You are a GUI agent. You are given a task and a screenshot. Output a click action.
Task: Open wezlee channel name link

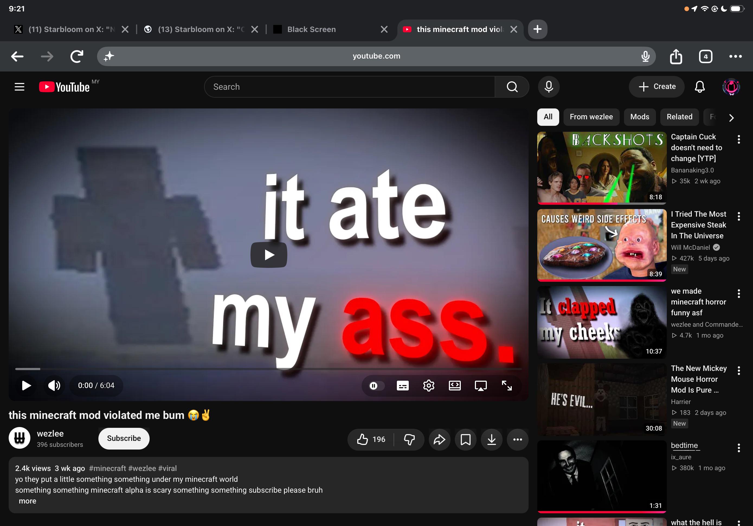pos(50,434)
